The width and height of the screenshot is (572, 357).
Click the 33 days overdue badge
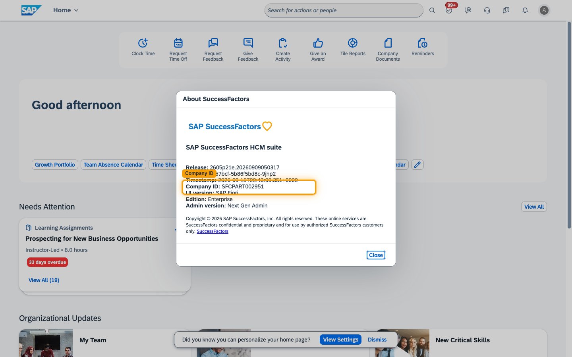48,262
